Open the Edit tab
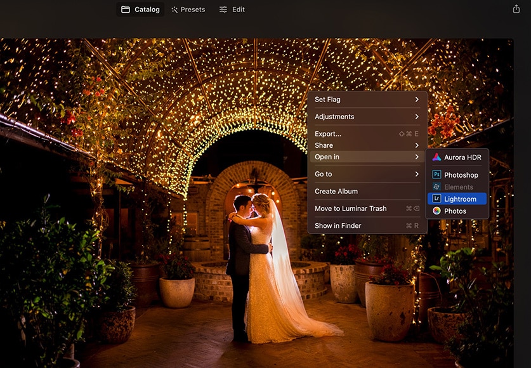 pos(232,10)
